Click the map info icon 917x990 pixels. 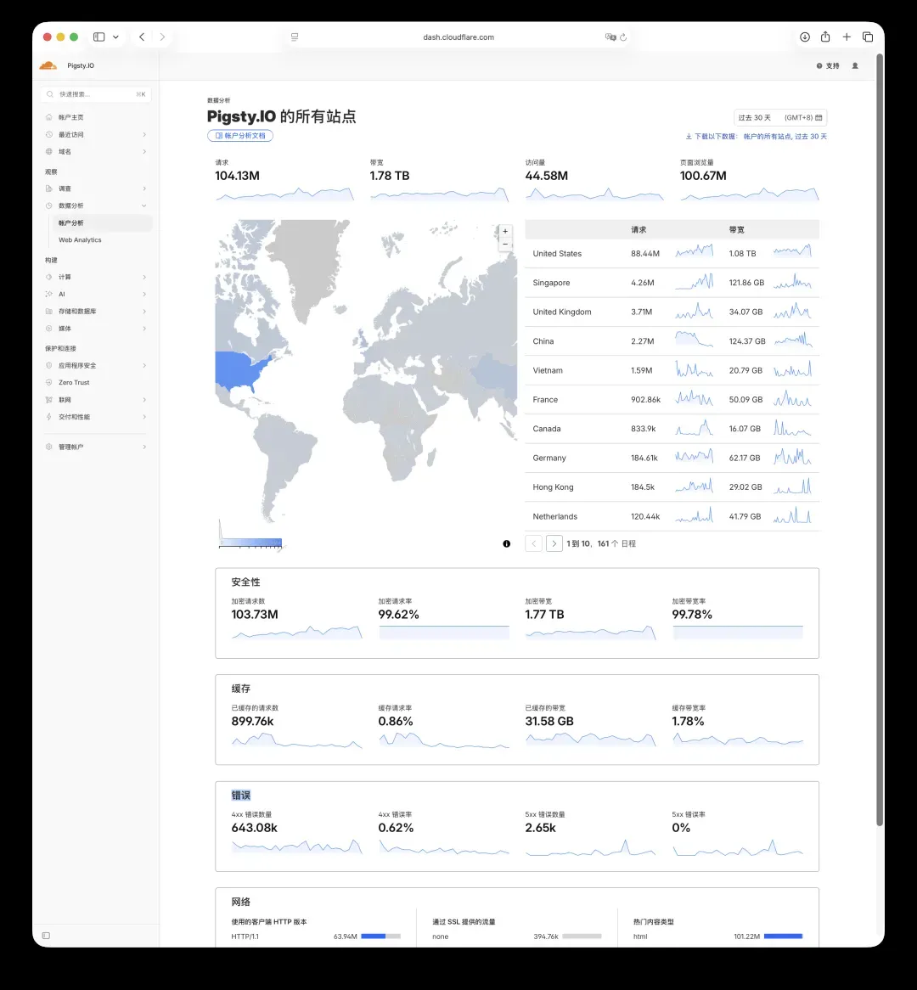coord(507,543)
